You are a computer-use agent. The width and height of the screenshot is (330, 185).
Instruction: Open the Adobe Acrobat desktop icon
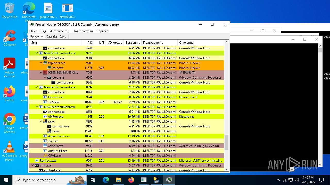(10, 68)
